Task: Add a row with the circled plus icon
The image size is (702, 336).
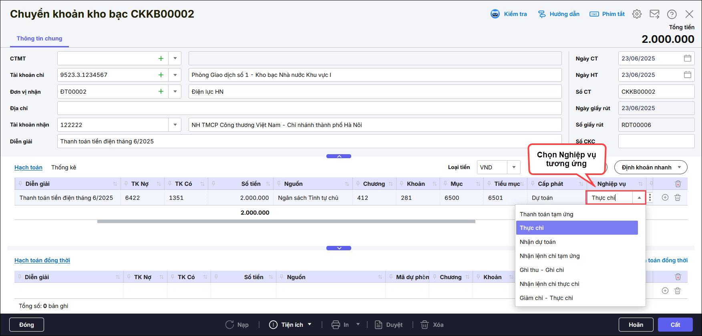Action: [665, 197]
